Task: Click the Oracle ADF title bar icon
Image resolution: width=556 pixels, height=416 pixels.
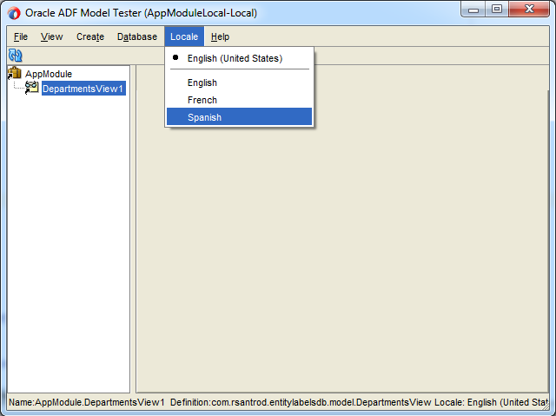Action: [x=14, y=13]
